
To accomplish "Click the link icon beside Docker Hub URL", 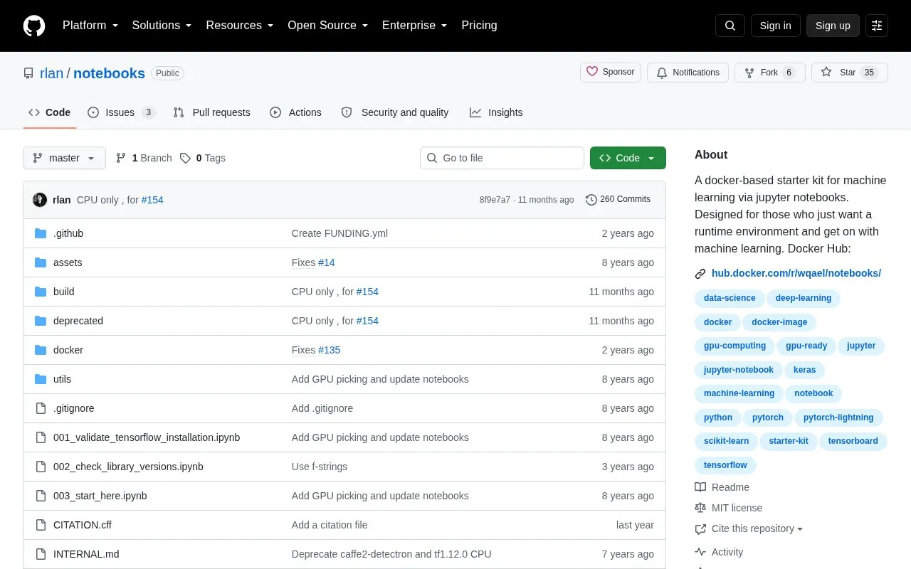I will tap(700, 274).
